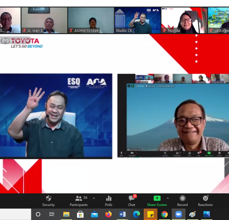
Task: Click Remove Spotlight button
Action: coord(16,40)
